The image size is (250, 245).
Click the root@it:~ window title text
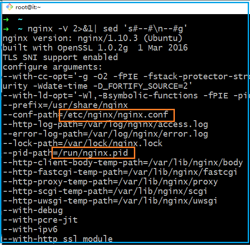coord(28,7)
